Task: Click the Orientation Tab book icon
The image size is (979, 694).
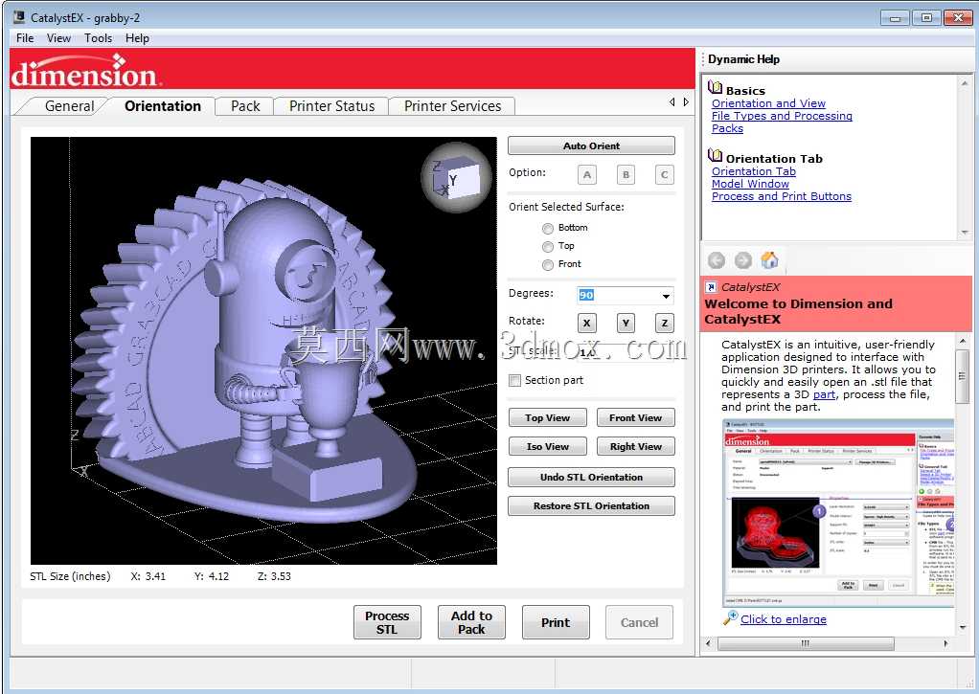Action: (x=716, y=155)
